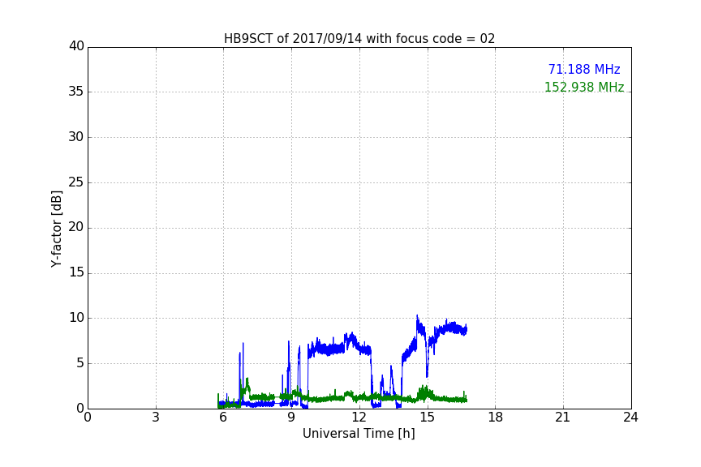Click the x-axis tick label "3"
Image resolution: width=701 pixels, height=467 pixels.
click(x=156, y=418)
